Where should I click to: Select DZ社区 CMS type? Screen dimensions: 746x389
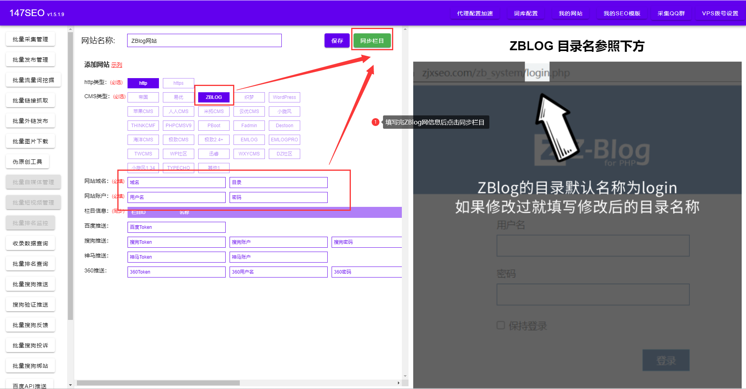(285, 154)
